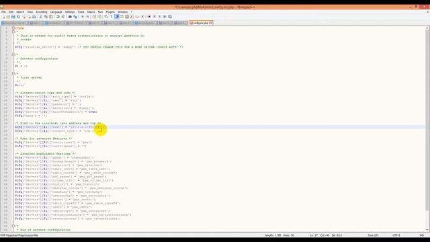Collapse fold of cookie authentication comment
The image size is (430, 242).
(13, 32)
